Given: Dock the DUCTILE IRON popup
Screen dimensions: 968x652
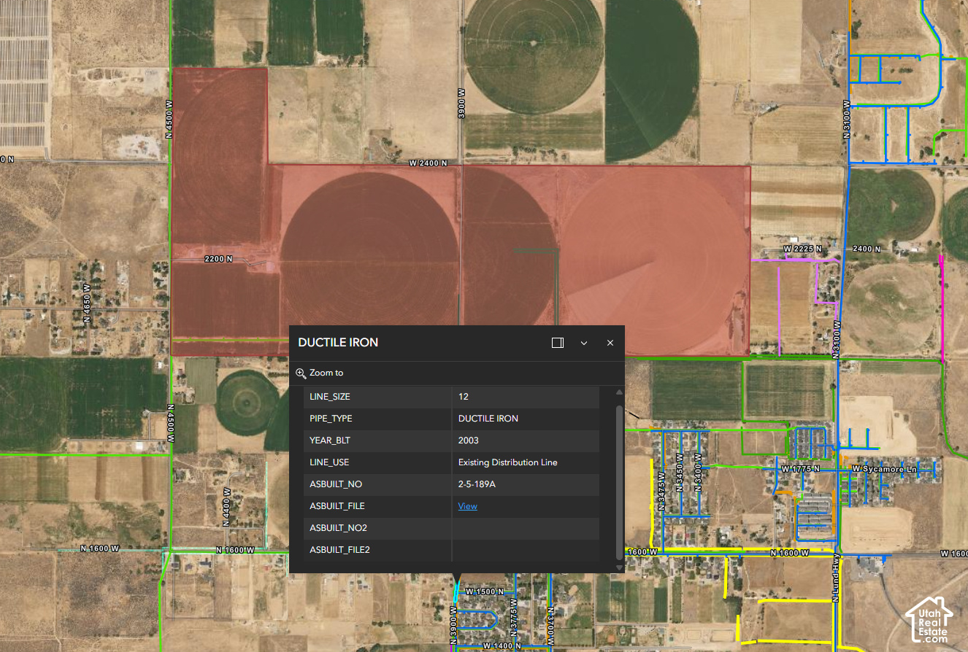Looking at the screenshot, I should (558, 343).
